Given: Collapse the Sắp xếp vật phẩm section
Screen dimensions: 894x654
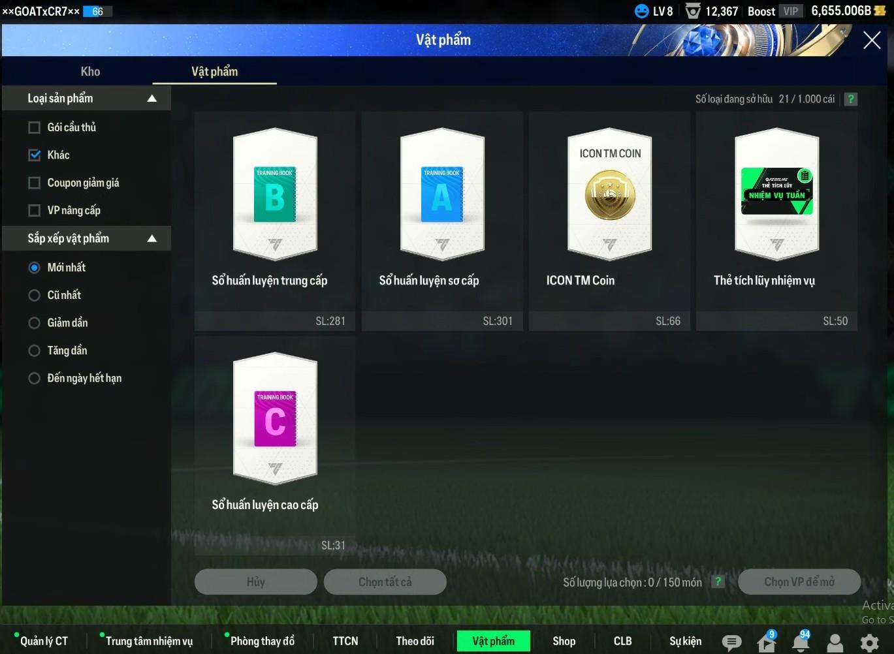Looking at the screenshot, I should coord(152,239).
